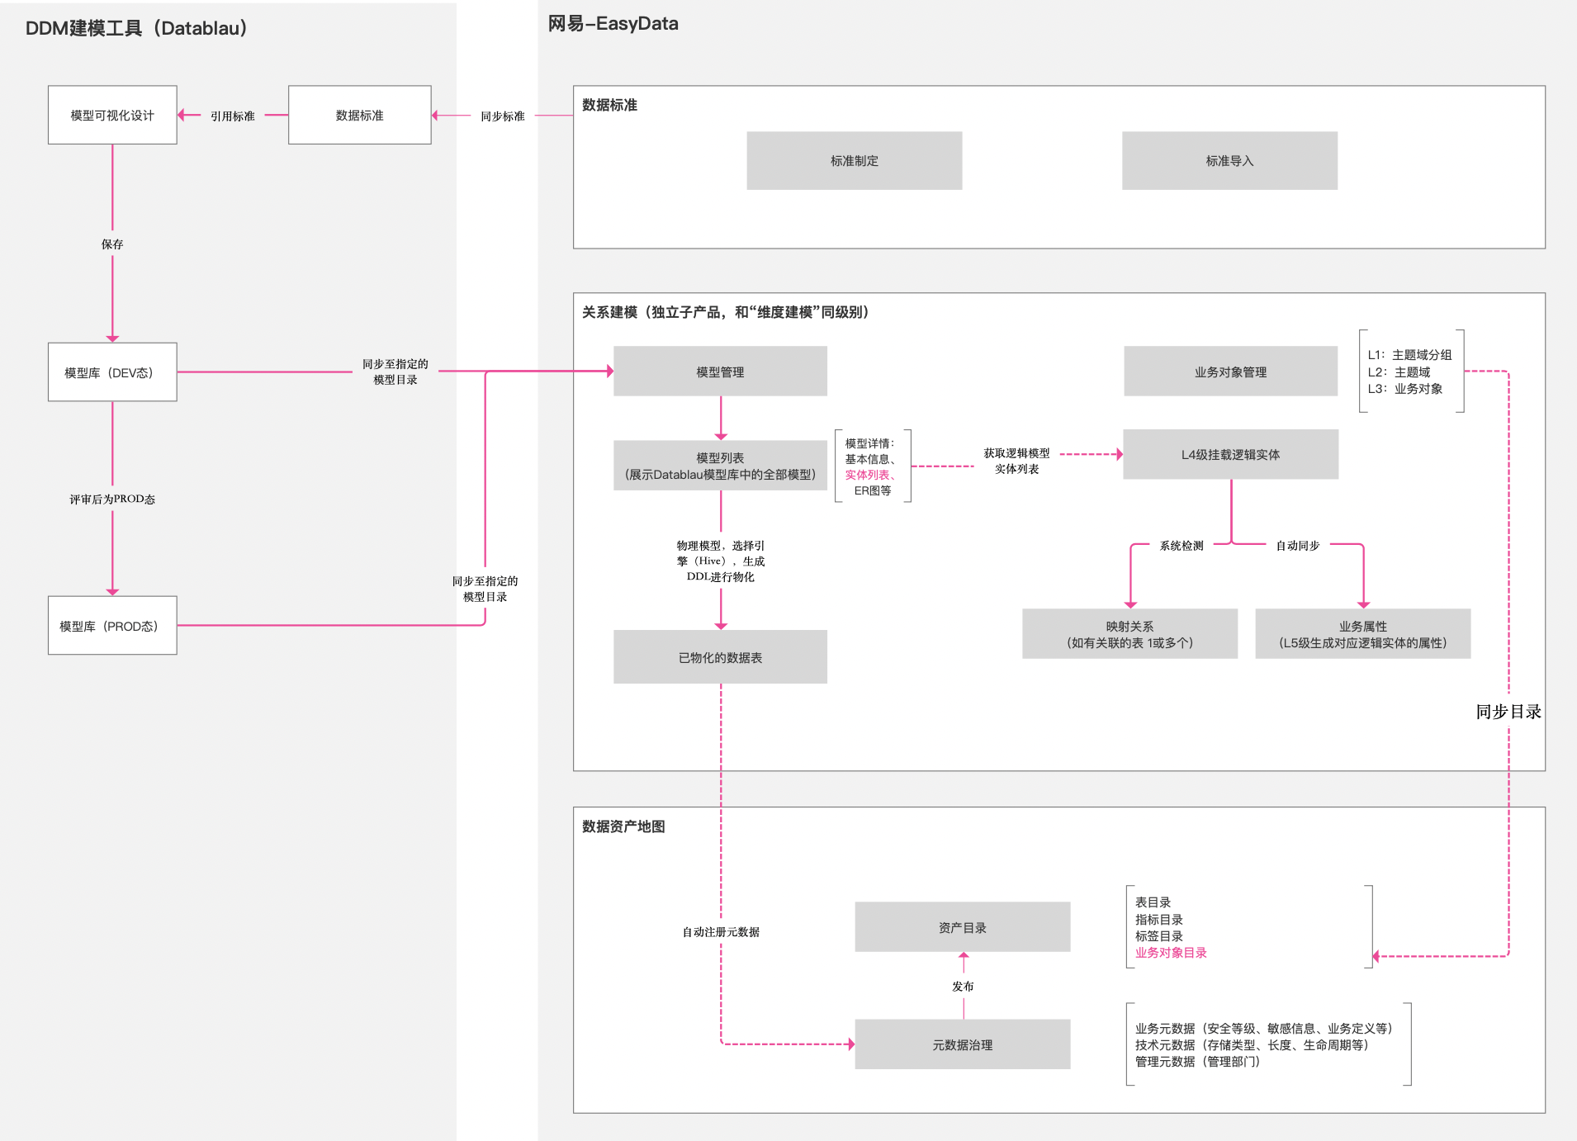
Task: Click the 业务元数据 line
Action: pyautogui.click(x=1264, y=1029)
